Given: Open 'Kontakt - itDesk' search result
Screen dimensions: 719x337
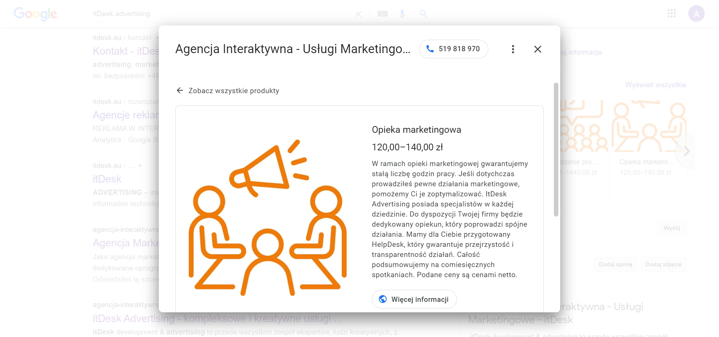Looking at the screenshot, I should coord(126,51).
